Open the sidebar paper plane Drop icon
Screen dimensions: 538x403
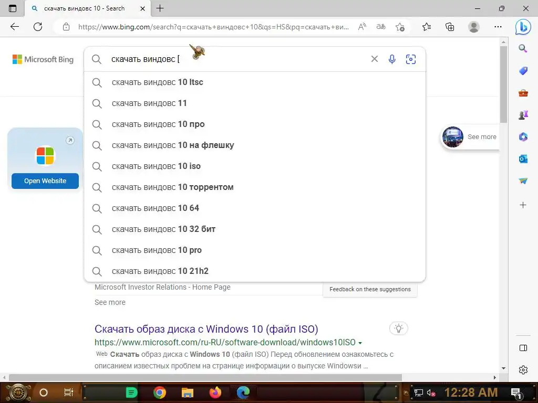click(523, 181)
